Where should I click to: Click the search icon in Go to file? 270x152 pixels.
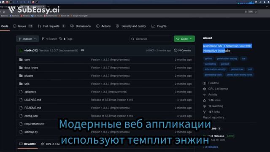(132, 39)
